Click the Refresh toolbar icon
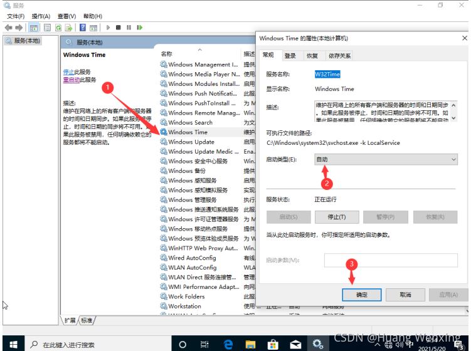The width and height of the screenshot is (471, 351). pyautogui.click(x=58, y=28)
